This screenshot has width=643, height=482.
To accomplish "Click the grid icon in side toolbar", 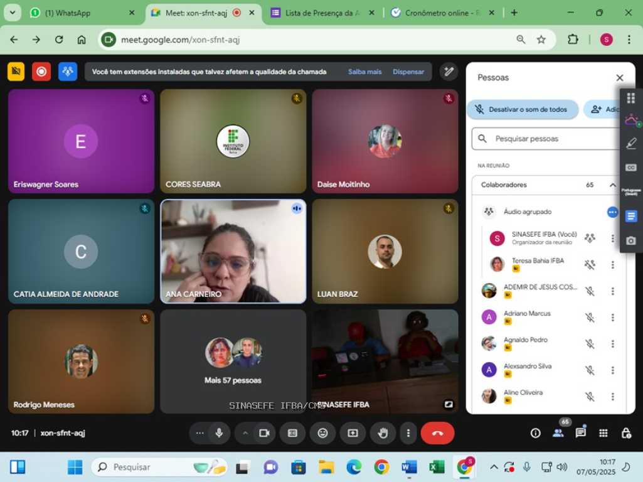I will tap(630, 99).
